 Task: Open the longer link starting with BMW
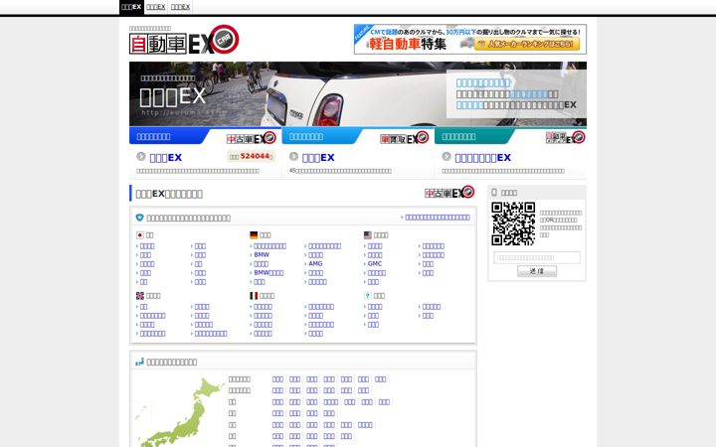[268, 273]
